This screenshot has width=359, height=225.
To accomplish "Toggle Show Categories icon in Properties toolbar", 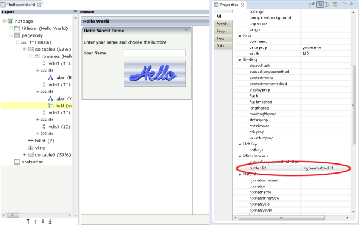I will pos(320,4).
